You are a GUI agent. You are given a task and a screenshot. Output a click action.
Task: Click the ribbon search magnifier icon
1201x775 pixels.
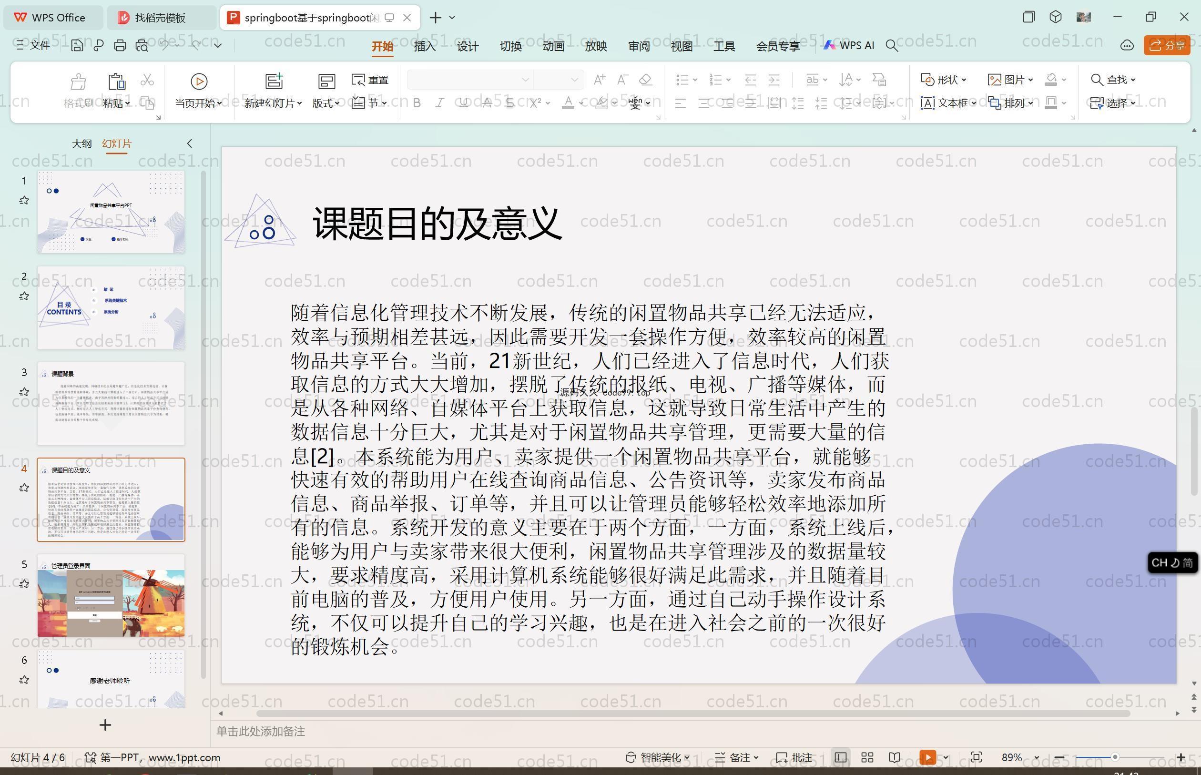[892, 46]
